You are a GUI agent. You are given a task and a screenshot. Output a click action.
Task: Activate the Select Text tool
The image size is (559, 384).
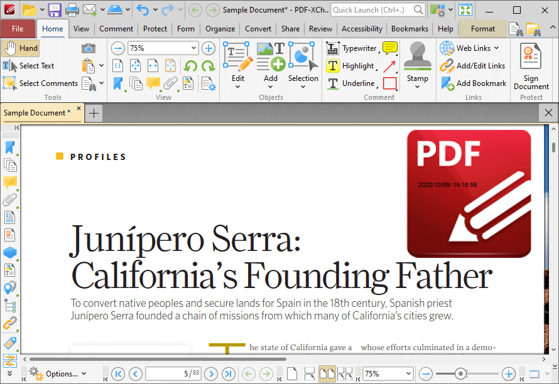[28, 66]
